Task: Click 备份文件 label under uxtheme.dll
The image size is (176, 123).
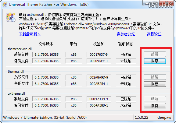Action: click(x=21, y=105)
